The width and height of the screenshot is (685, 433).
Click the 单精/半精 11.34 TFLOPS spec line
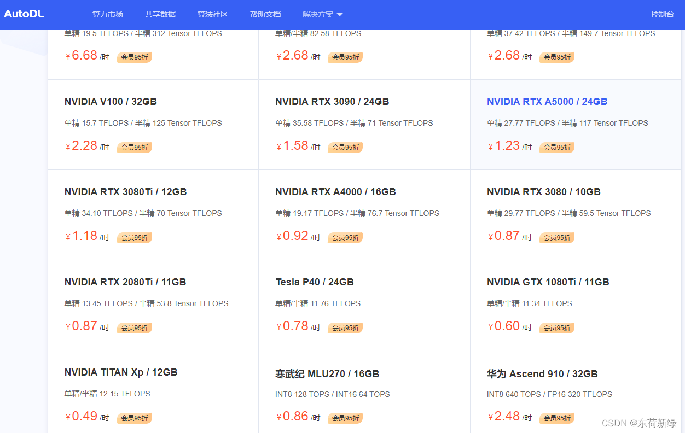point(530,303)
